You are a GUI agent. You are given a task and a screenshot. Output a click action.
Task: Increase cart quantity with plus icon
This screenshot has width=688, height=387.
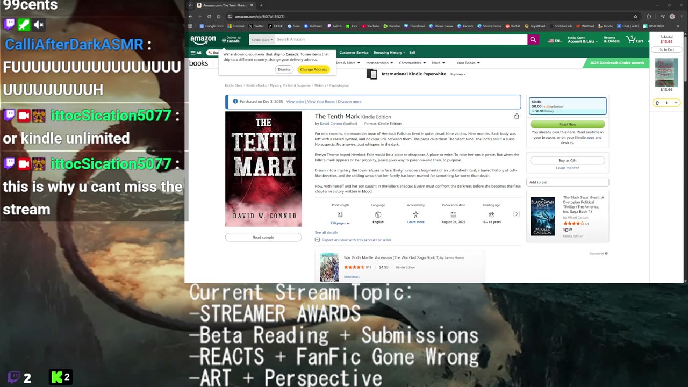(x=676, y=103)
